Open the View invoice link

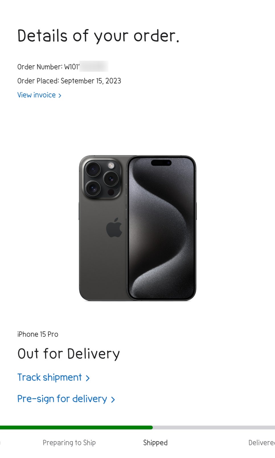coord(39,95)
